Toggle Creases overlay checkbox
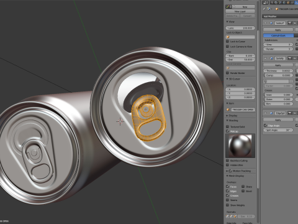Image resolution: width=298 pixels, height=224 pixels. [228, 195]
